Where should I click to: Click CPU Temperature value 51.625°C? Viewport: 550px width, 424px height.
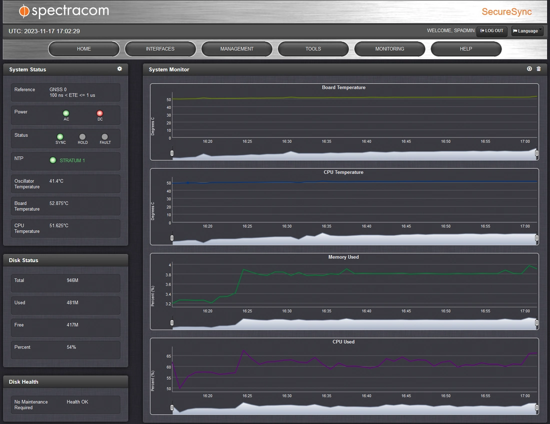(59, 225)
